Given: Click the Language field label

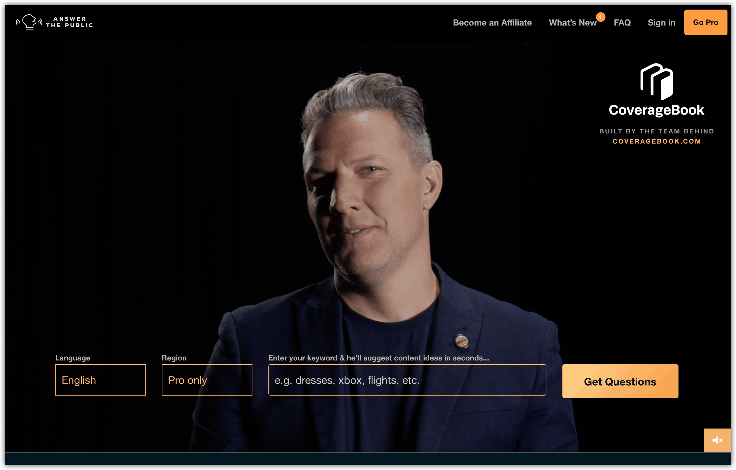Looking at the screenshot, I should pyautogui.click(x=73, y=358).
